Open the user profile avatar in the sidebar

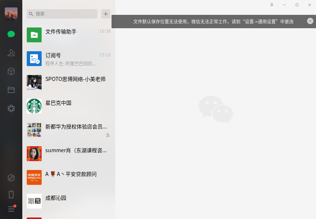[11, 14]
